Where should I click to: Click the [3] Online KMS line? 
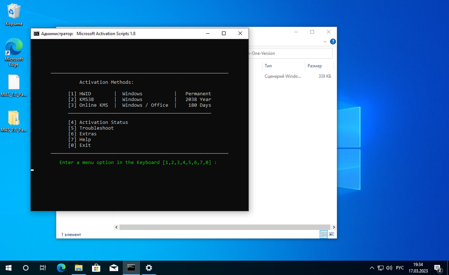pyautogui.click(x=140, y=105)
